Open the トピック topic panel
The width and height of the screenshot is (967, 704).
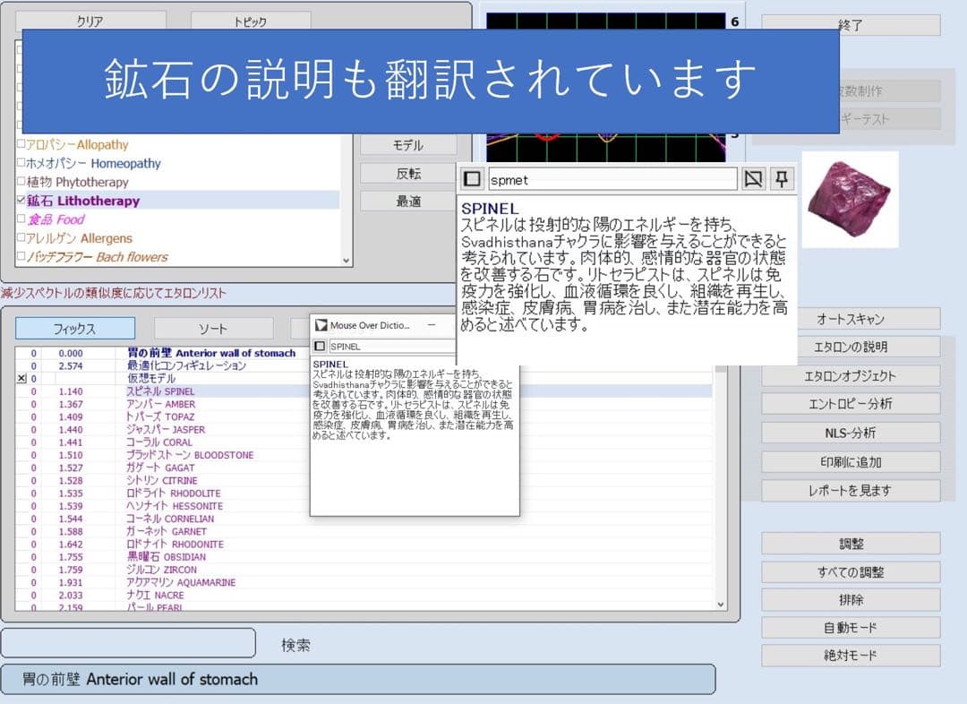251,21
